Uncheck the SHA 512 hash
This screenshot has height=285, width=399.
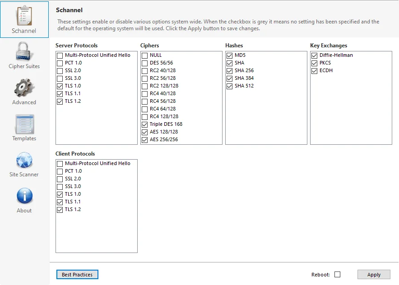230,86
